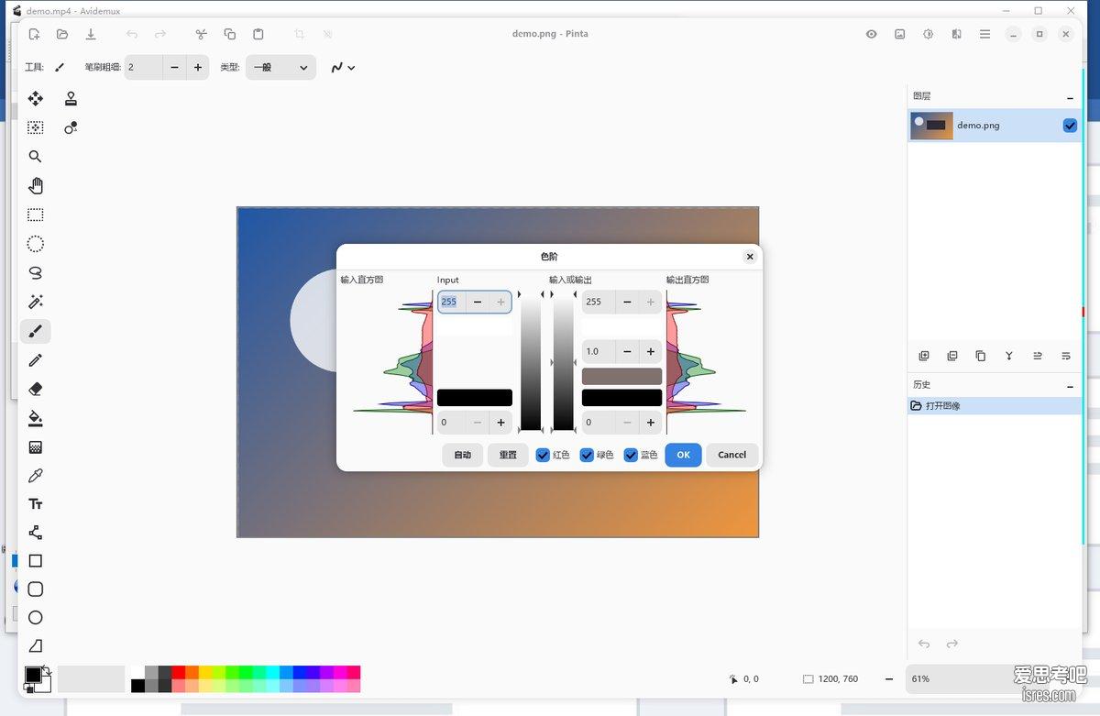Click the Input 255 value field
The width and height of the screenshot is (1100, 716).
click(x=451, y=302)
